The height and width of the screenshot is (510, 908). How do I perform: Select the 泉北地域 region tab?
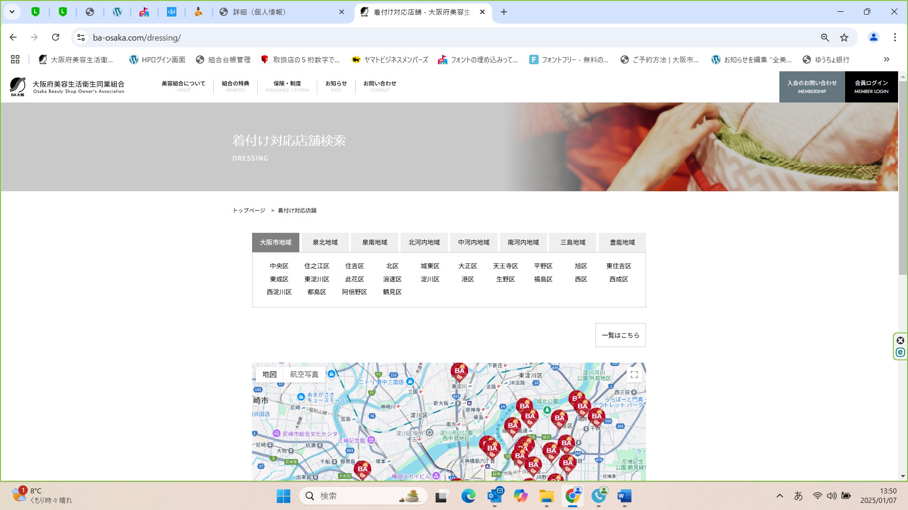point(325,242)
